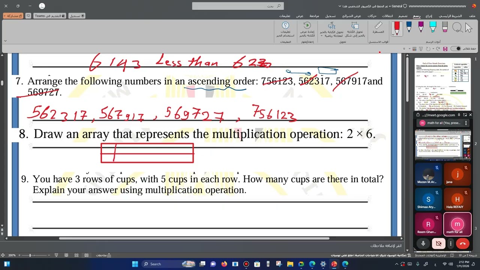Screen dimensions: 480x270
Task: Open more options in Meet control bar
Action: pyautogui.click(x=451, y=243)
